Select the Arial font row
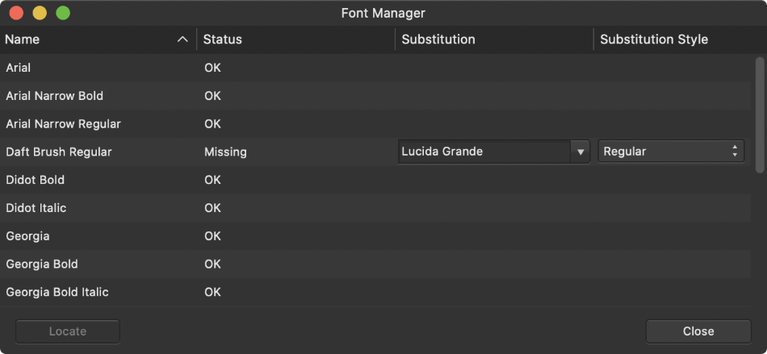Image resolution: width=767 pixels, height=354 pixels. click(x=19, y=68)
